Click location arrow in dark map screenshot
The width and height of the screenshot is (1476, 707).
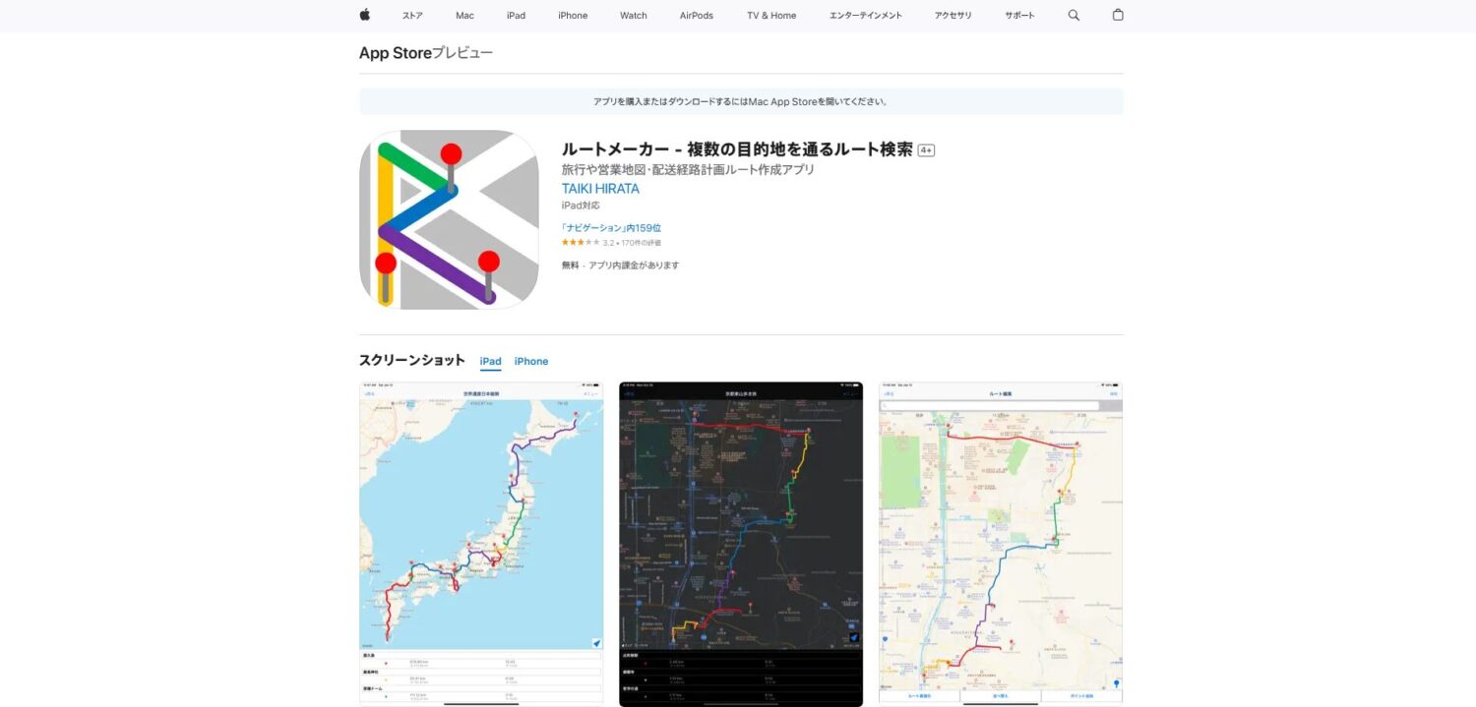click(x=853, y=638)
